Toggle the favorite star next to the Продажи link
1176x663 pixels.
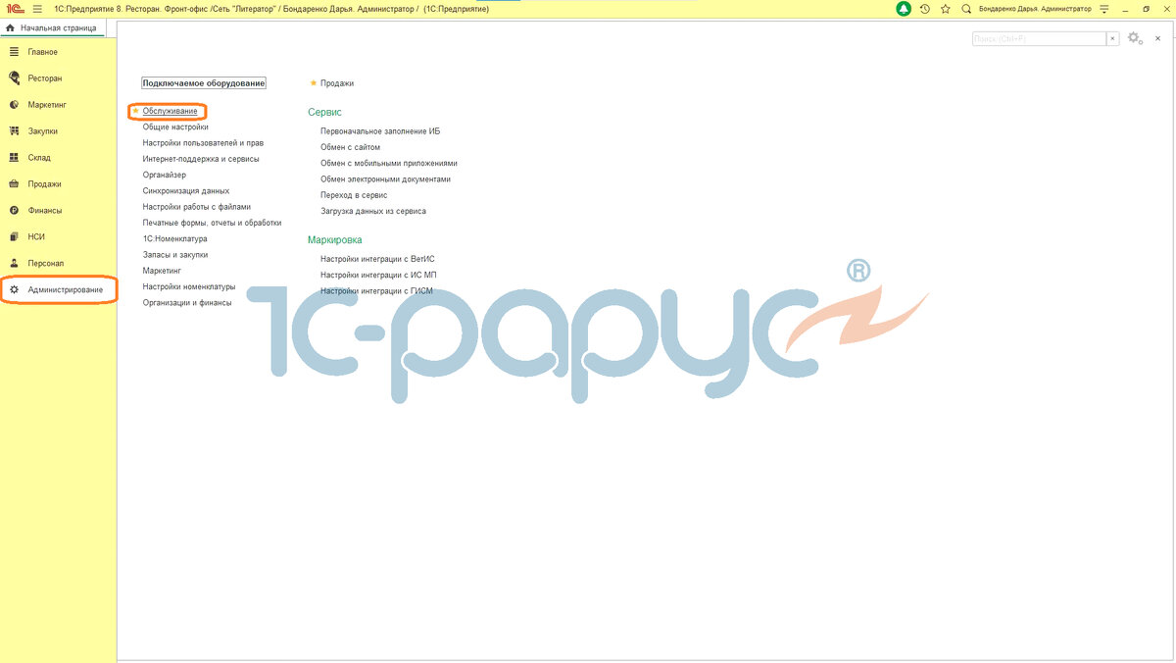tap(314, 83)
